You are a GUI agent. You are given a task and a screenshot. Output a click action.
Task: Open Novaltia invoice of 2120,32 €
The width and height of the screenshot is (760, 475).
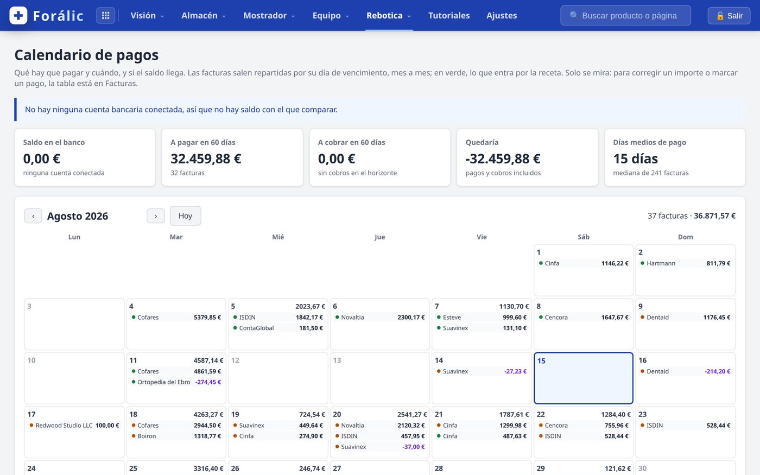(x=379, y=426)
